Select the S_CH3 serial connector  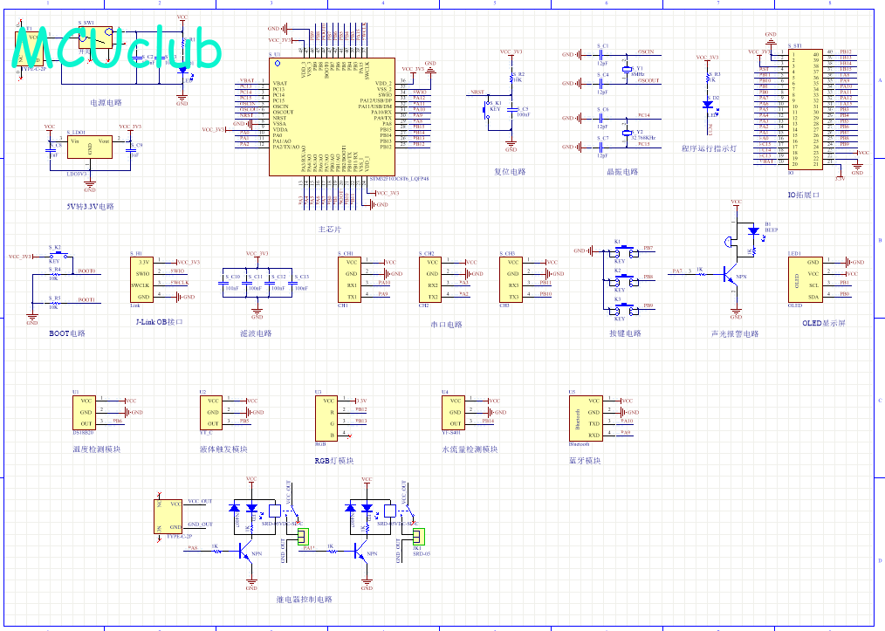point(511,279)
